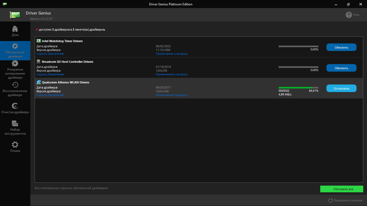Open Intel Watchdog release notes
Screen dimensions: 367x206
172,54
